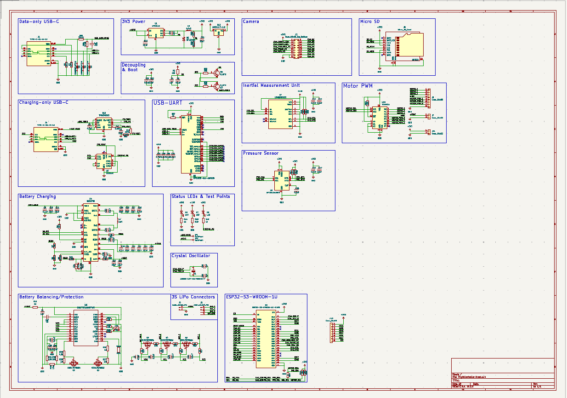Select the USB-UART bridge chip symbol
567x398 pixels.
click(191, 145)
